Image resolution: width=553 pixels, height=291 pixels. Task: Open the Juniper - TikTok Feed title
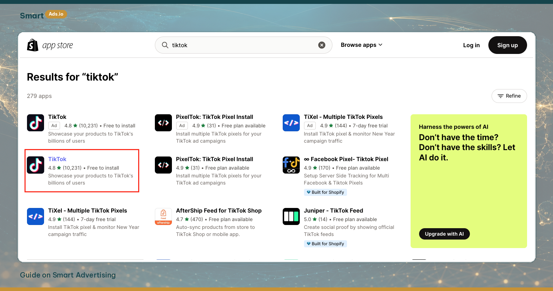tap(334, 211)
